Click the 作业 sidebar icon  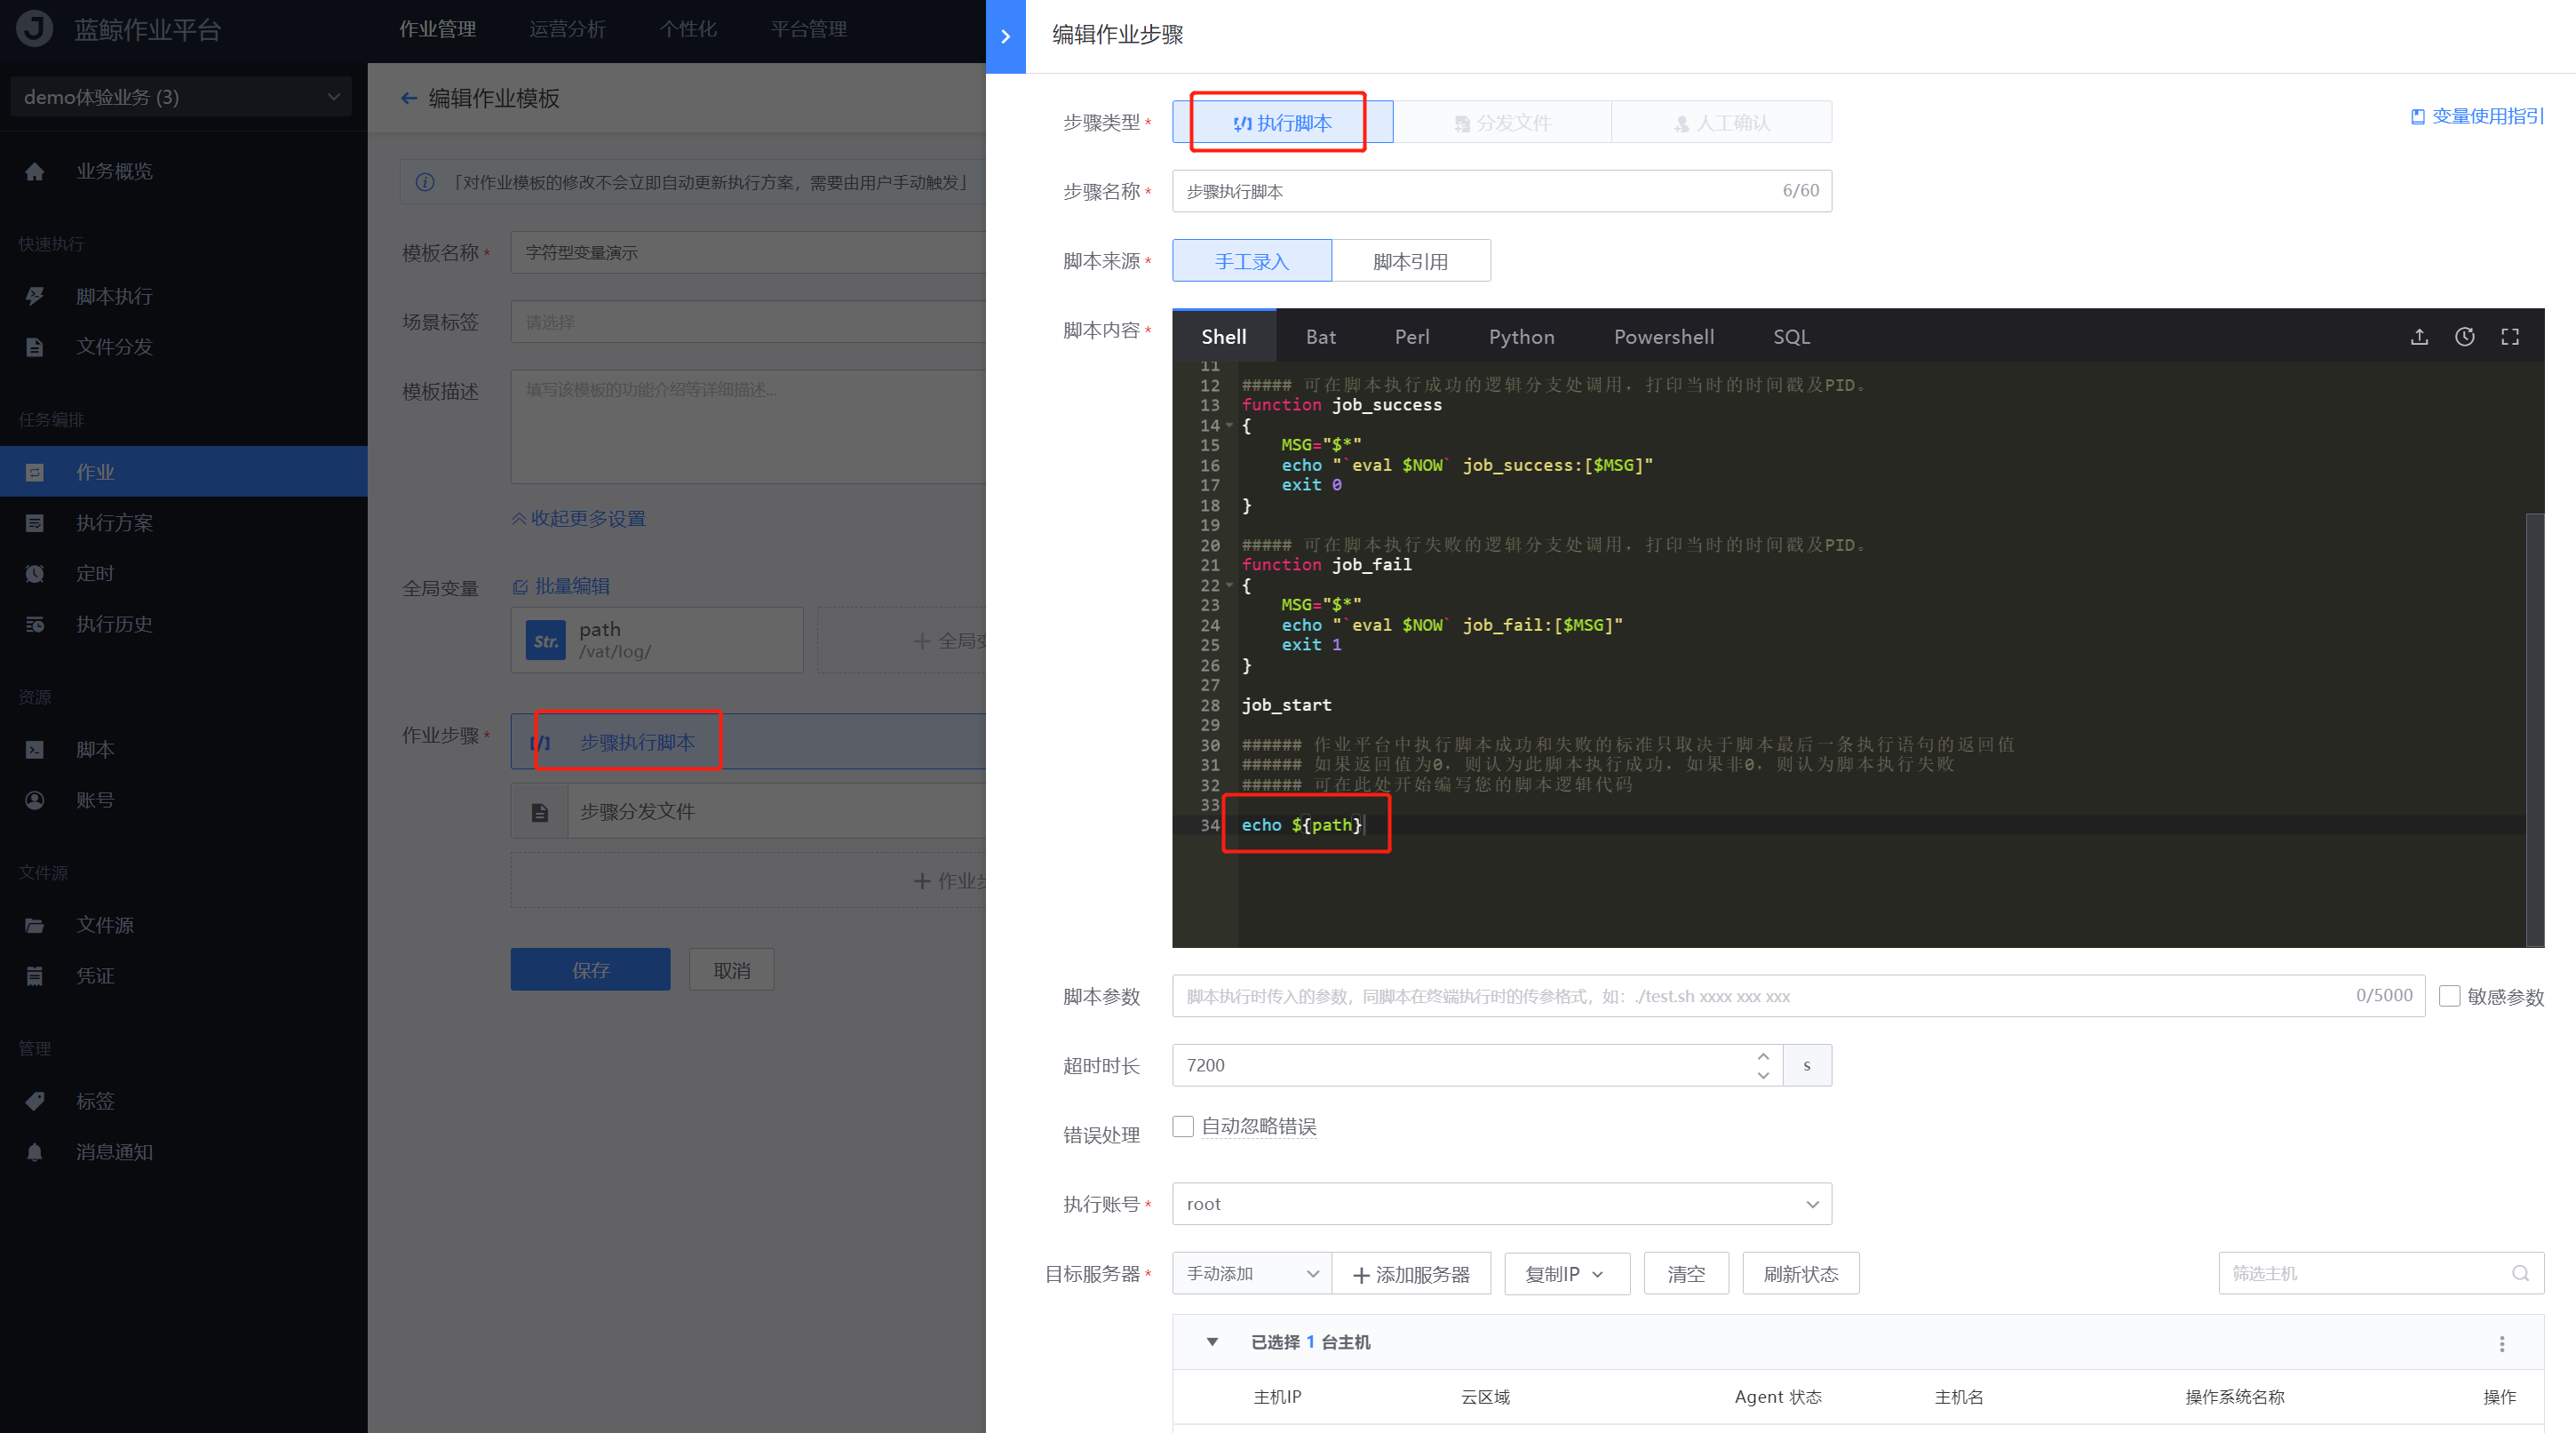tap(35, 472)
